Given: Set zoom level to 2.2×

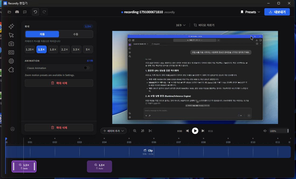Looking at the screenshot, I should pos(65,49).
